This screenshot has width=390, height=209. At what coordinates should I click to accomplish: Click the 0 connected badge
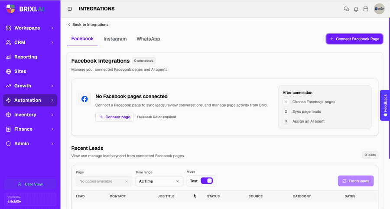144,61
